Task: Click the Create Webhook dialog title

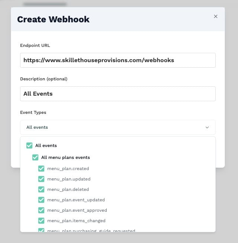Action: coord(53,19)
